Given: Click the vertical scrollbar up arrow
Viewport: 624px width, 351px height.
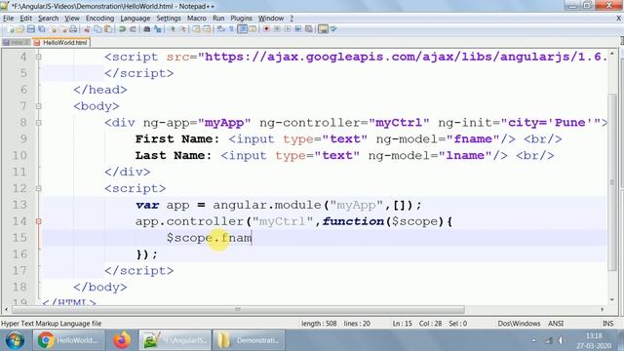Looking at the screenshot, I should click(612, 53).
